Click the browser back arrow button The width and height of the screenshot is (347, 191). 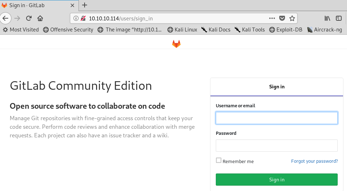(x=5, y=18)
